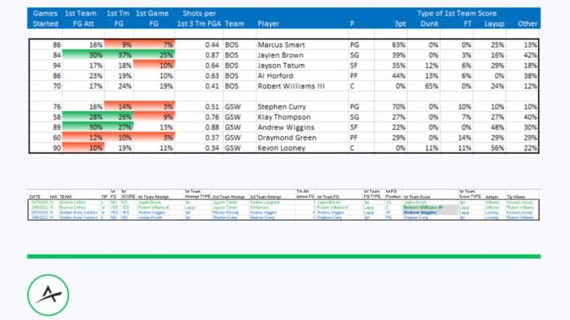570x320 pixels.
Task: Select the 0.76 shots value for Klay Thompson
Action: 212,118
